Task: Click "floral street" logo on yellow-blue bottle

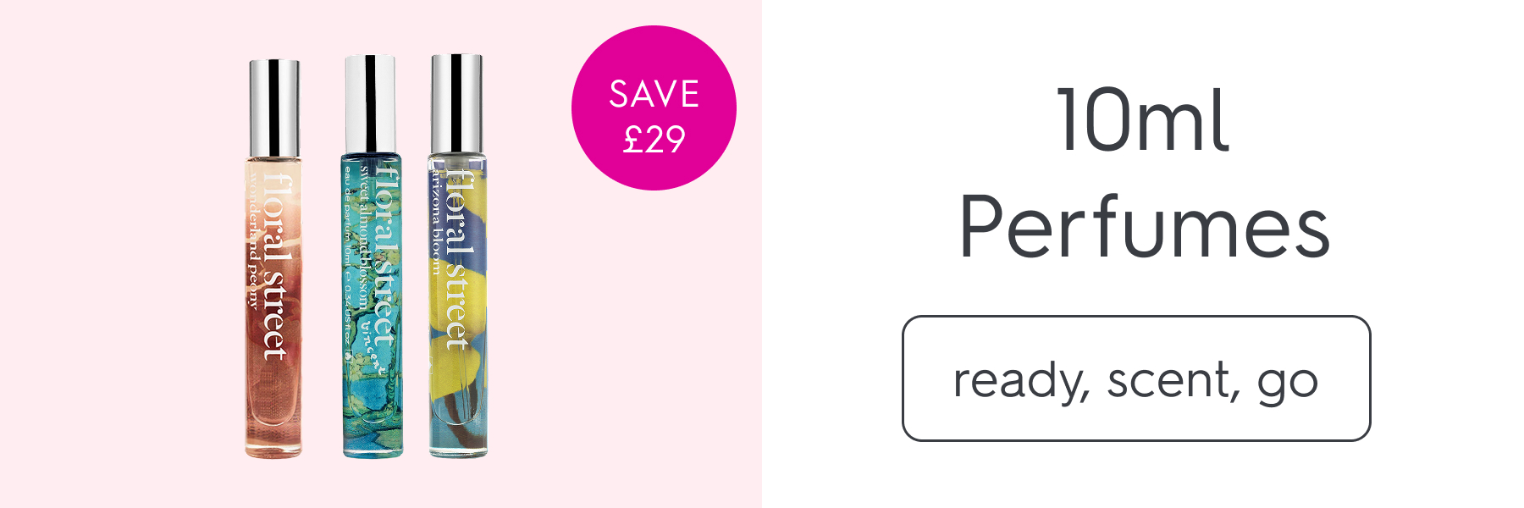Action: (x=458, y=258)
